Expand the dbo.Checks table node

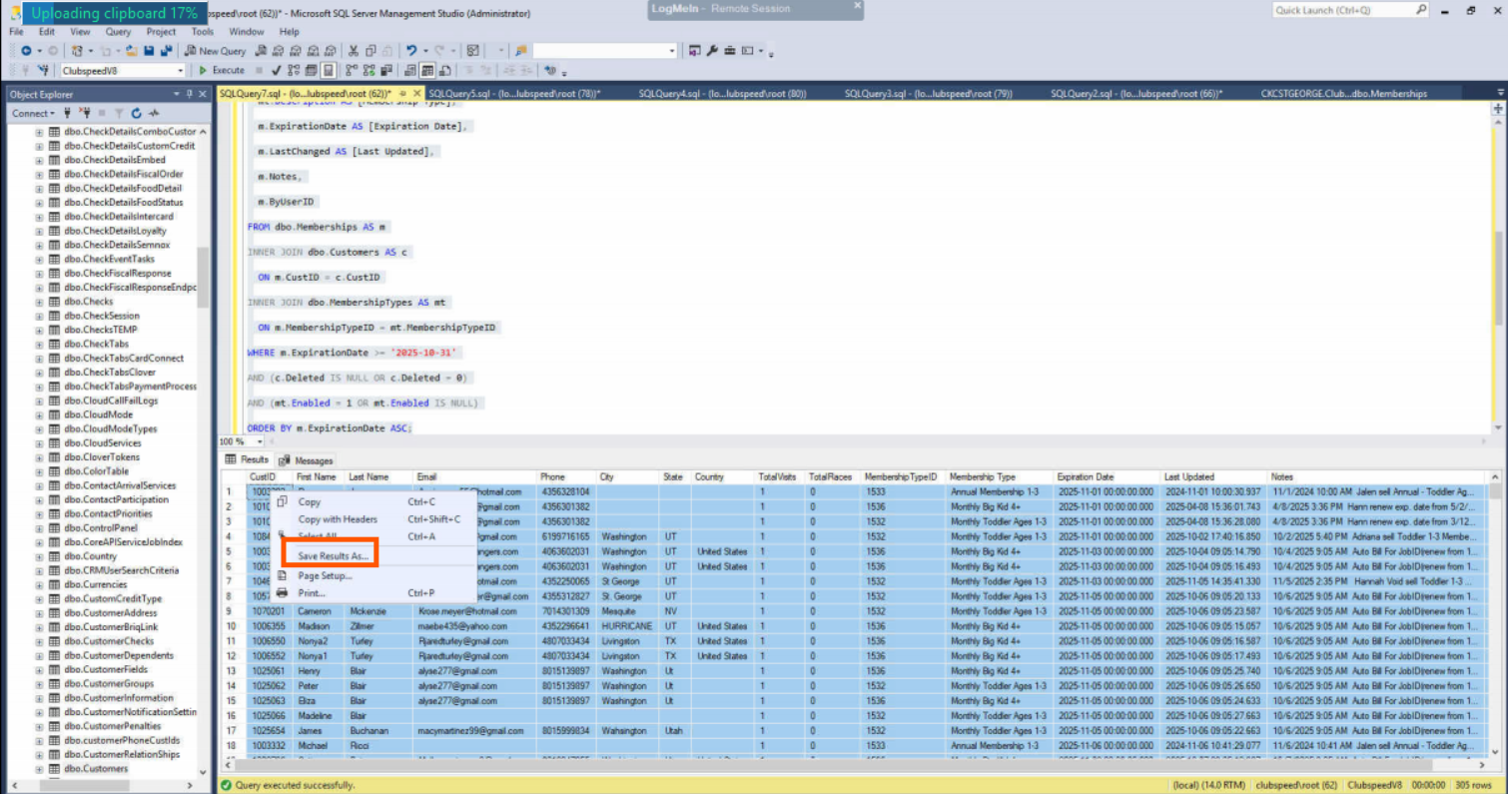tap(39, 302)
